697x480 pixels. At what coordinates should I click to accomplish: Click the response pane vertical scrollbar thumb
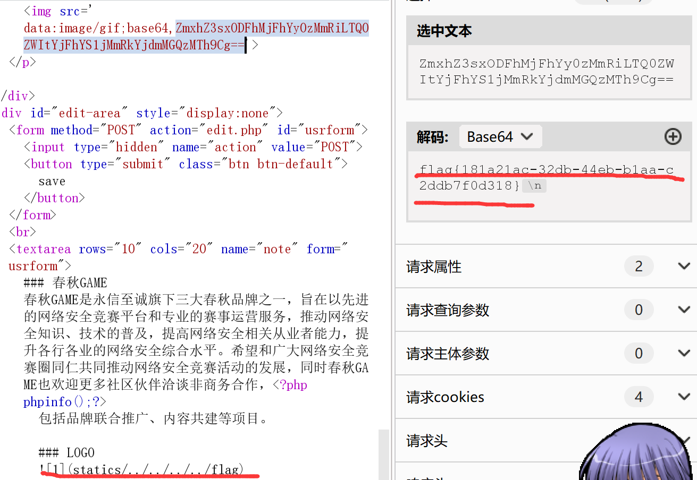383,455
